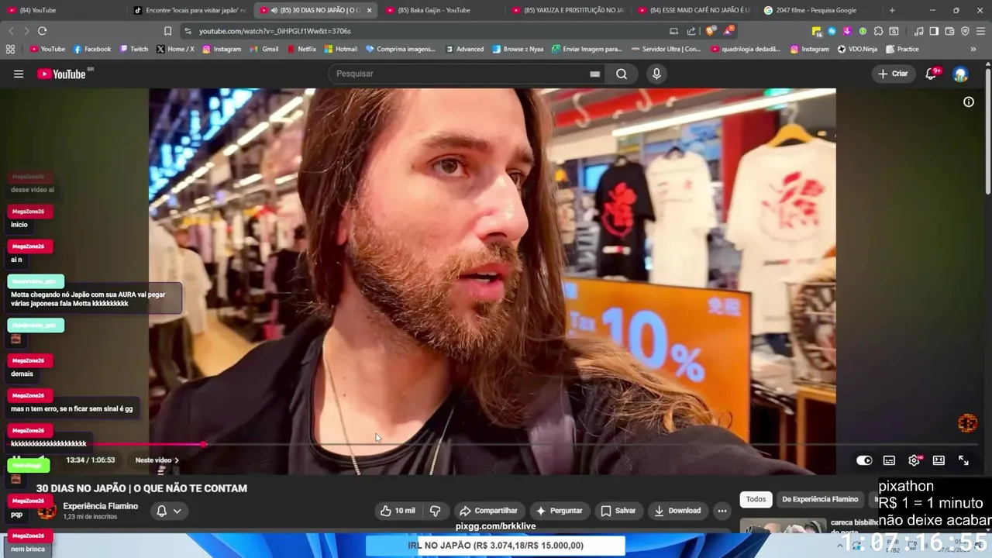Seek using the video progress bar
The image size is (992, 558).
coord(496,445)
